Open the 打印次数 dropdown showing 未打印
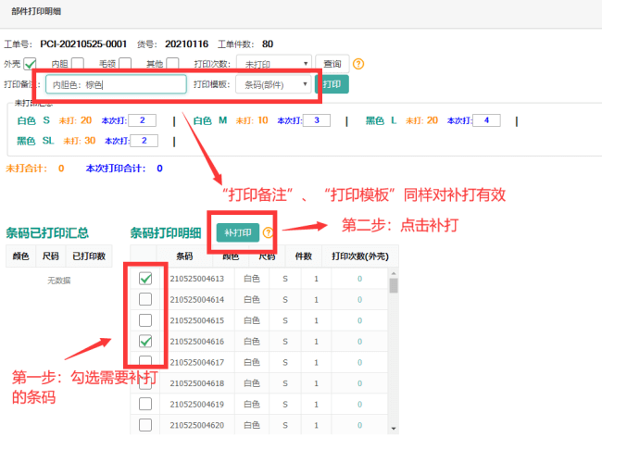The width and height of the screenshot is (627, 450). (x=277, y=64)
